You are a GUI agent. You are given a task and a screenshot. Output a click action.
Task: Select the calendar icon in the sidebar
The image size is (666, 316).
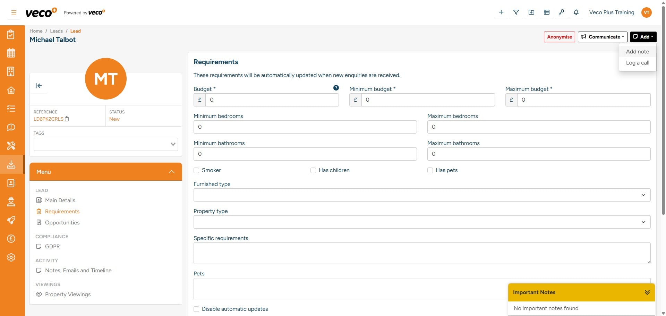(11, 53)
